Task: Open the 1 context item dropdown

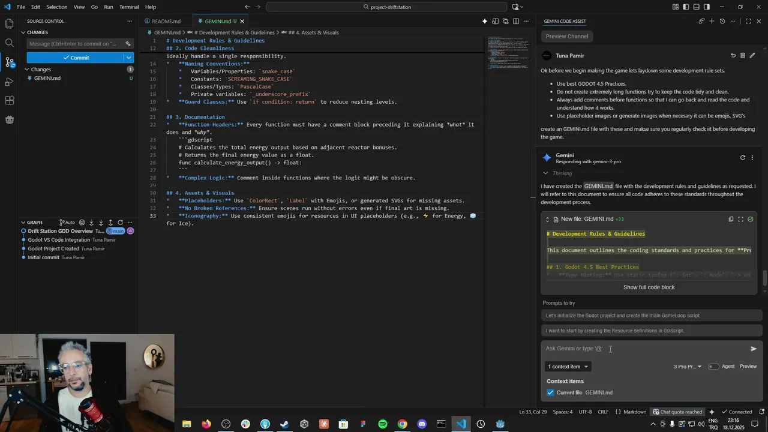Action: pyautogui.click(x=568, y=367)
